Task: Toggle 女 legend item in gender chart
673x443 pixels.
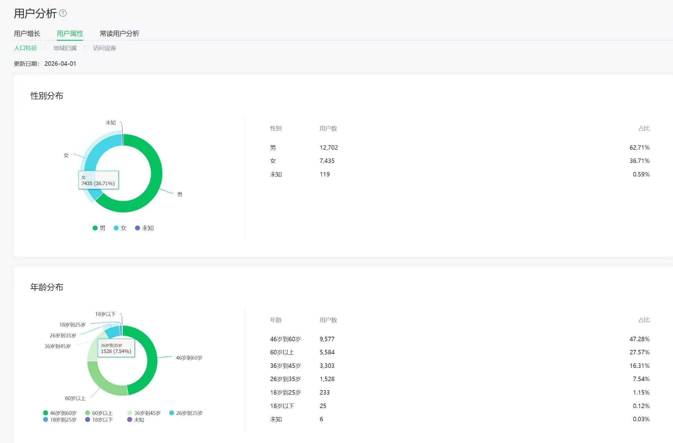Action: point(120,228)
